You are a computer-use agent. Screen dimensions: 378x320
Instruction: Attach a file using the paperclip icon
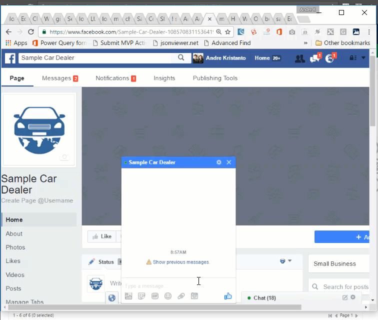181,296
